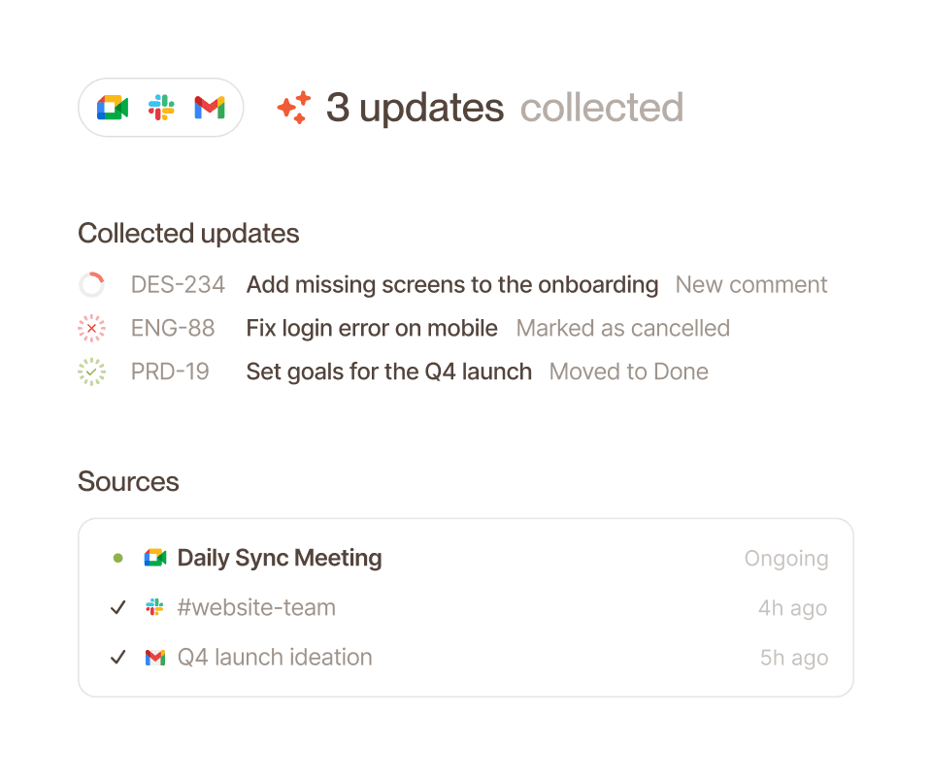Open 'Add missing screens to the onboarding' issue
The height and width of the screenshot is (776, 932).
click(x=452, y=285)
